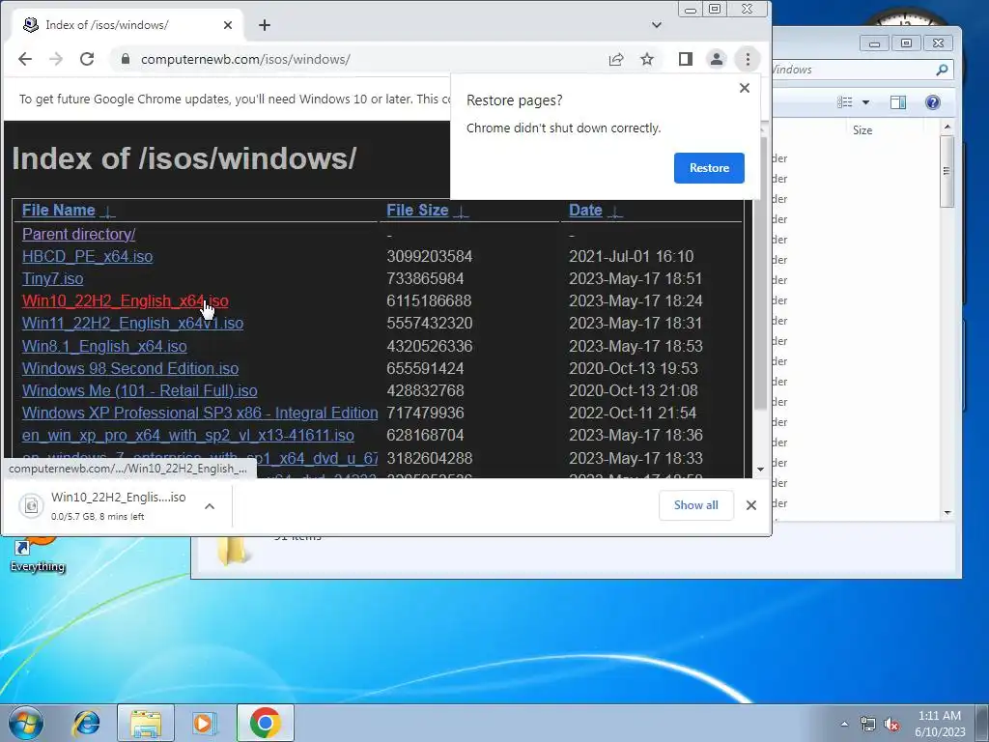The width and height of the screenshot is (989, 742).
Task: Change view icon in Explorer window
Action: click(x=844, y=102)
